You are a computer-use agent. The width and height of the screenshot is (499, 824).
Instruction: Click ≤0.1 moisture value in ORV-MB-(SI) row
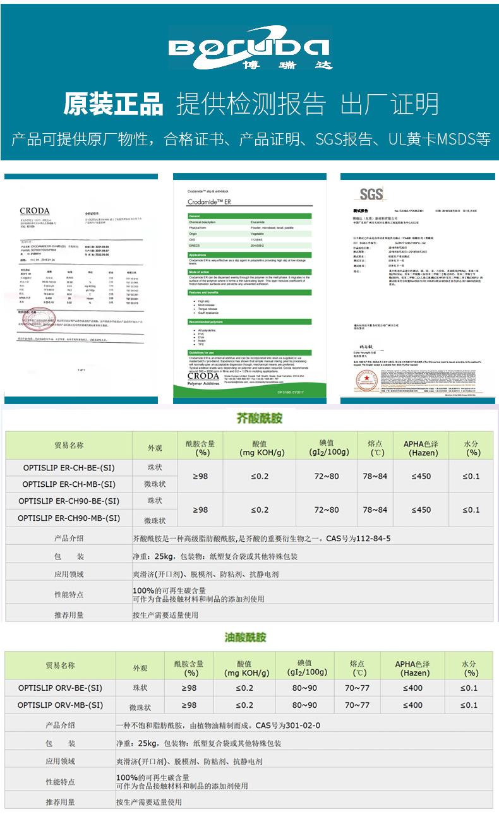coord(469,705)
